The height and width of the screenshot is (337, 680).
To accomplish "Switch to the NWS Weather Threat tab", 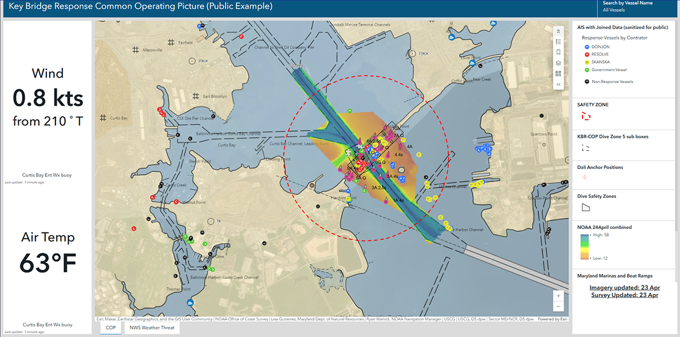I will click(152, 327).
